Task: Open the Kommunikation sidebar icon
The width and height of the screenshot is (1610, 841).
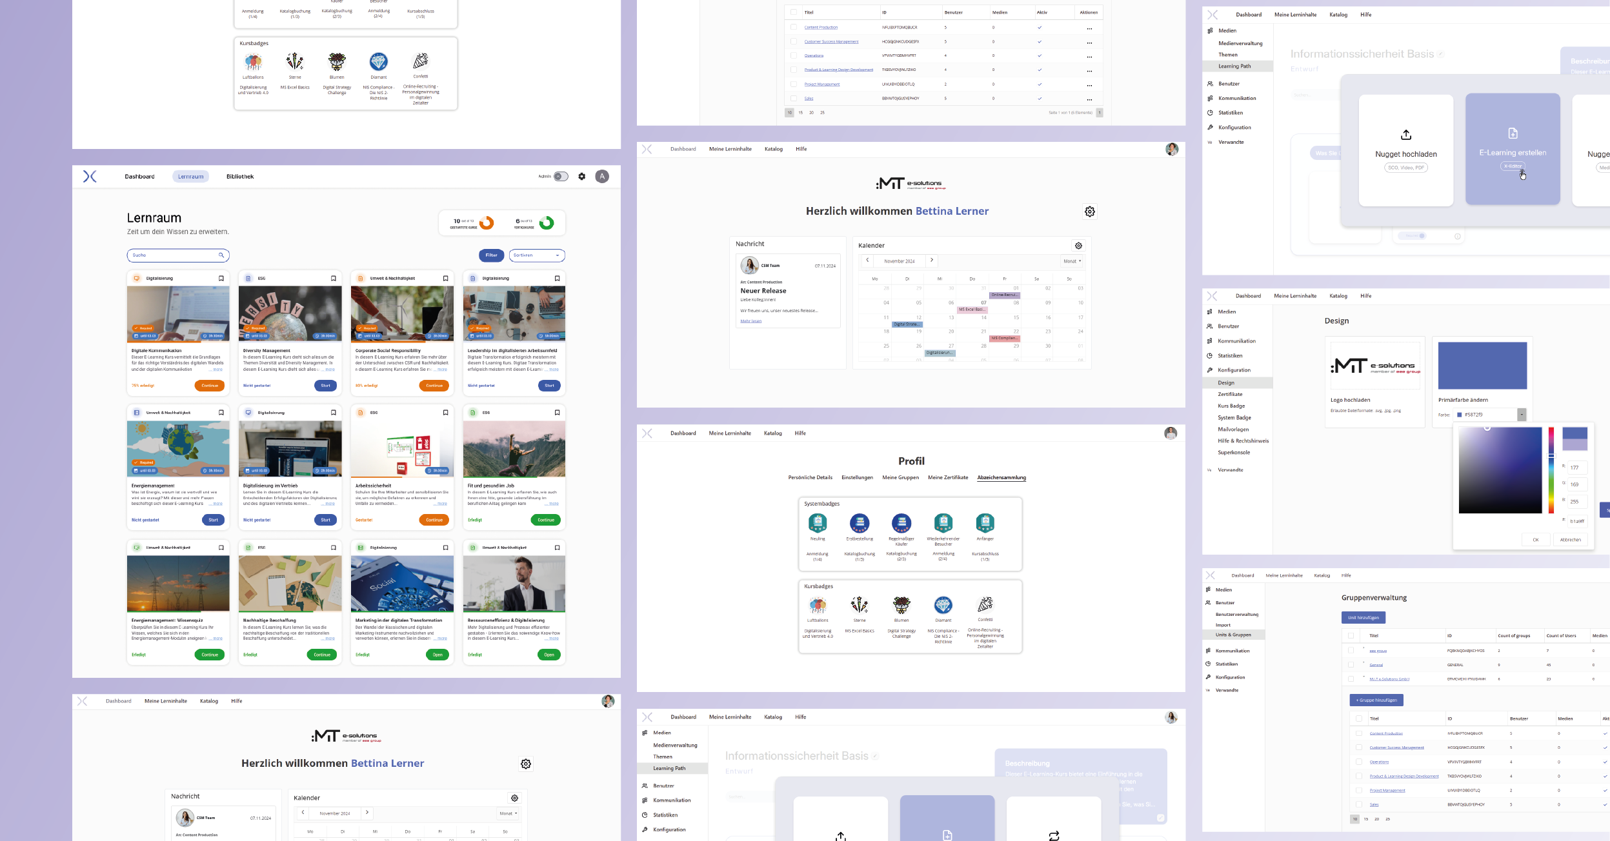Action: tap(1209, 97)
